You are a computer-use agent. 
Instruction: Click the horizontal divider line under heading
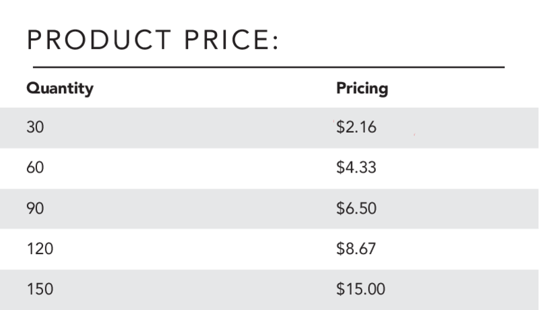tap(269, 67)
